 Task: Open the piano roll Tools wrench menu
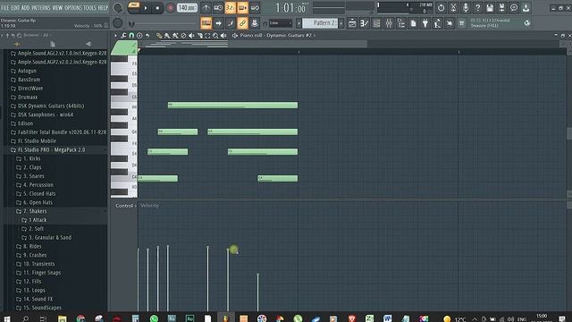(x=123, y=36)
